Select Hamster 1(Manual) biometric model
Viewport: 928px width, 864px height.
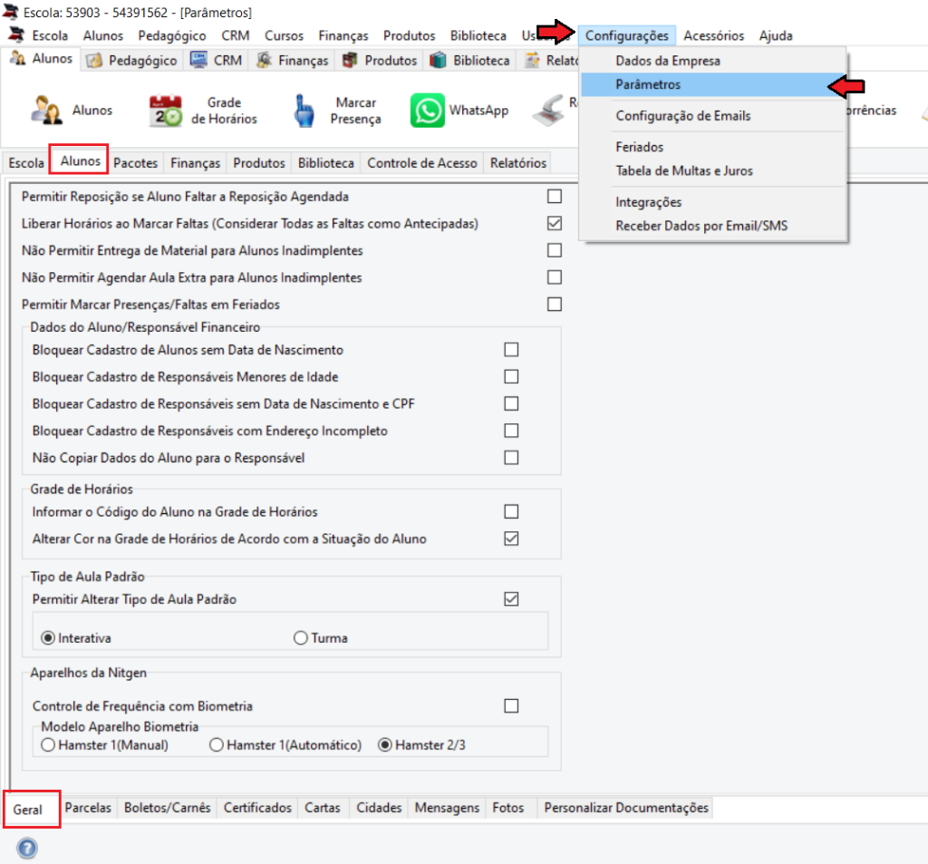click(48, 745)
